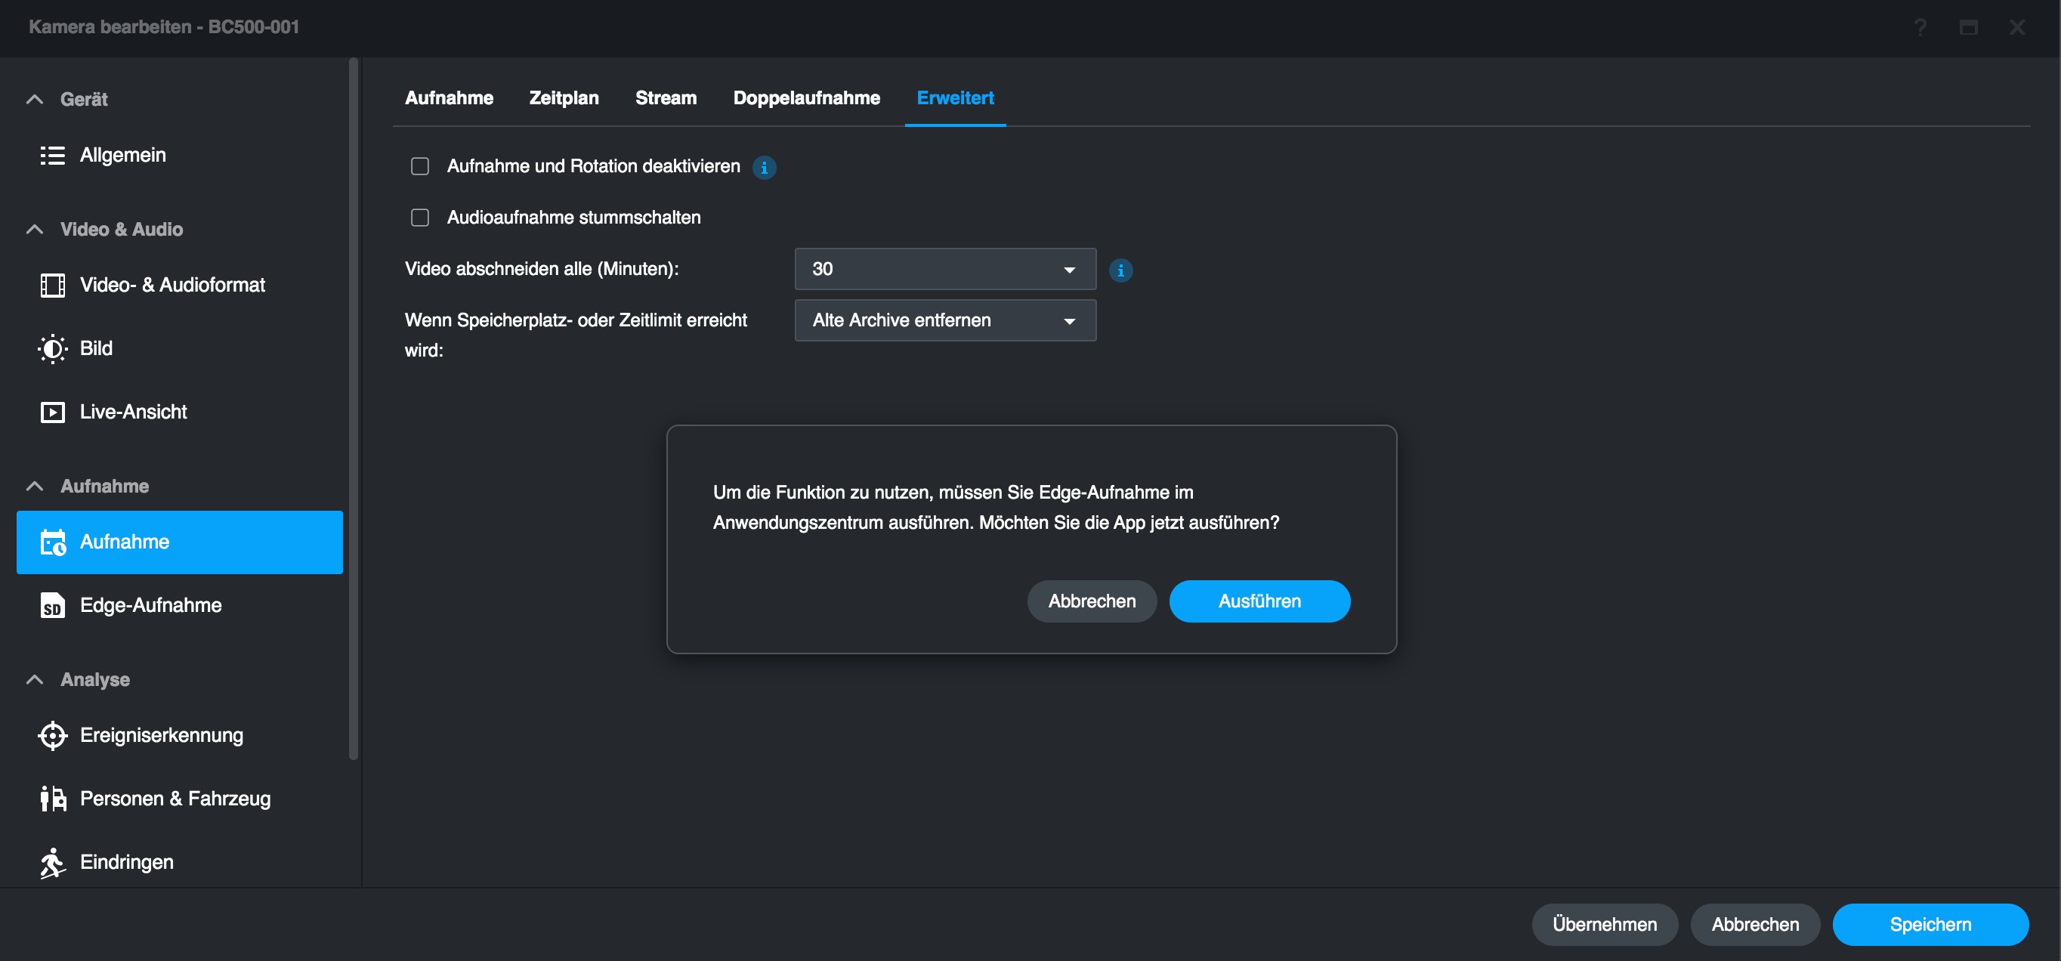
Task: Enable Aufnahme und Rotation deaktivieren checkbox
Action: click(420, 166)
